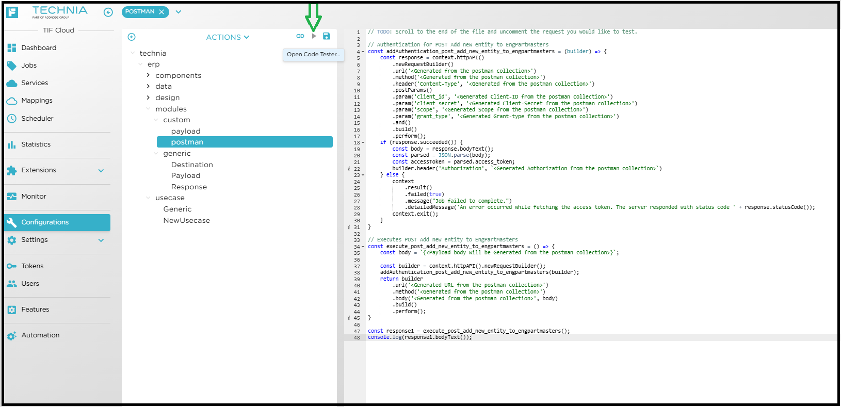Image resolution: width=841 pixels, height=407 pixels.
Task: Click the save floppy disk icon
Action: (x=326, y=36)
